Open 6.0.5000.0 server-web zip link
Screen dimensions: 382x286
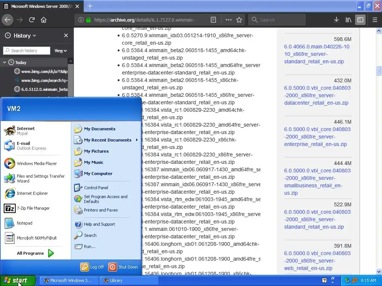click(x=317, y=261)
